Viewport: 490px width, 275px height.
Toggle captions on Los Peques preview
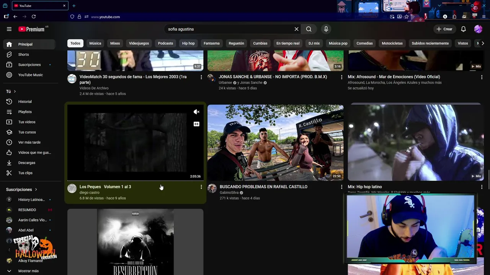(196, 124)
